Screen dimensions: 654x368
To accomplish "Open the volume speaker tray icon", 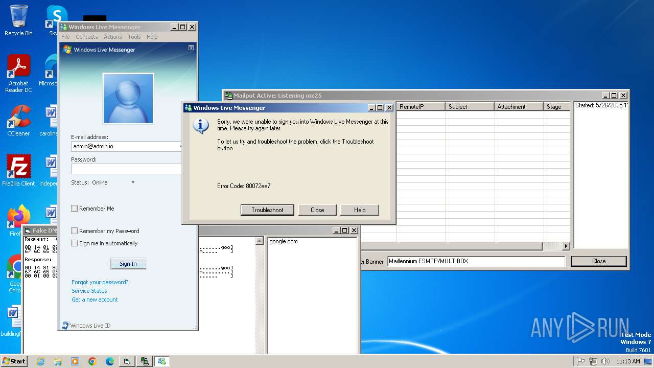I will point(605,361).
